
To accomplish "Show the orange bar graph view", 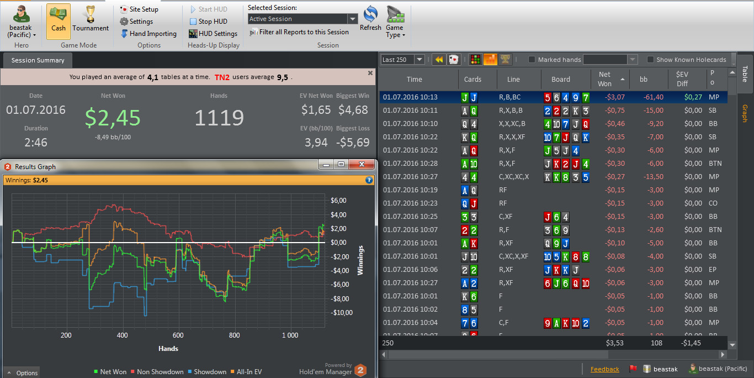I will [x=490, y=60].
